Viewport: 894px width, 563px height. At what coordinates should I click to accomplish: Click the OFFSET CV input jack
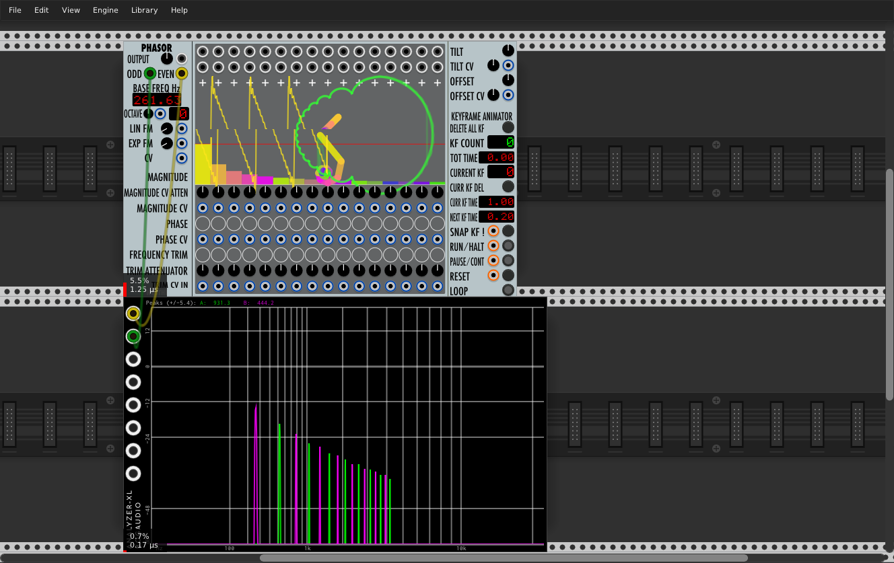tap(508, 95)
